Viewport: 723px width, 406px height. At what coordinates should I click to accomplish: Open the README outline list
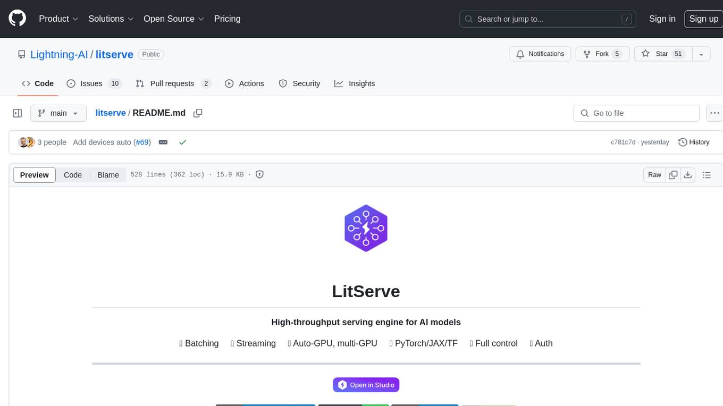coord(707,175)
